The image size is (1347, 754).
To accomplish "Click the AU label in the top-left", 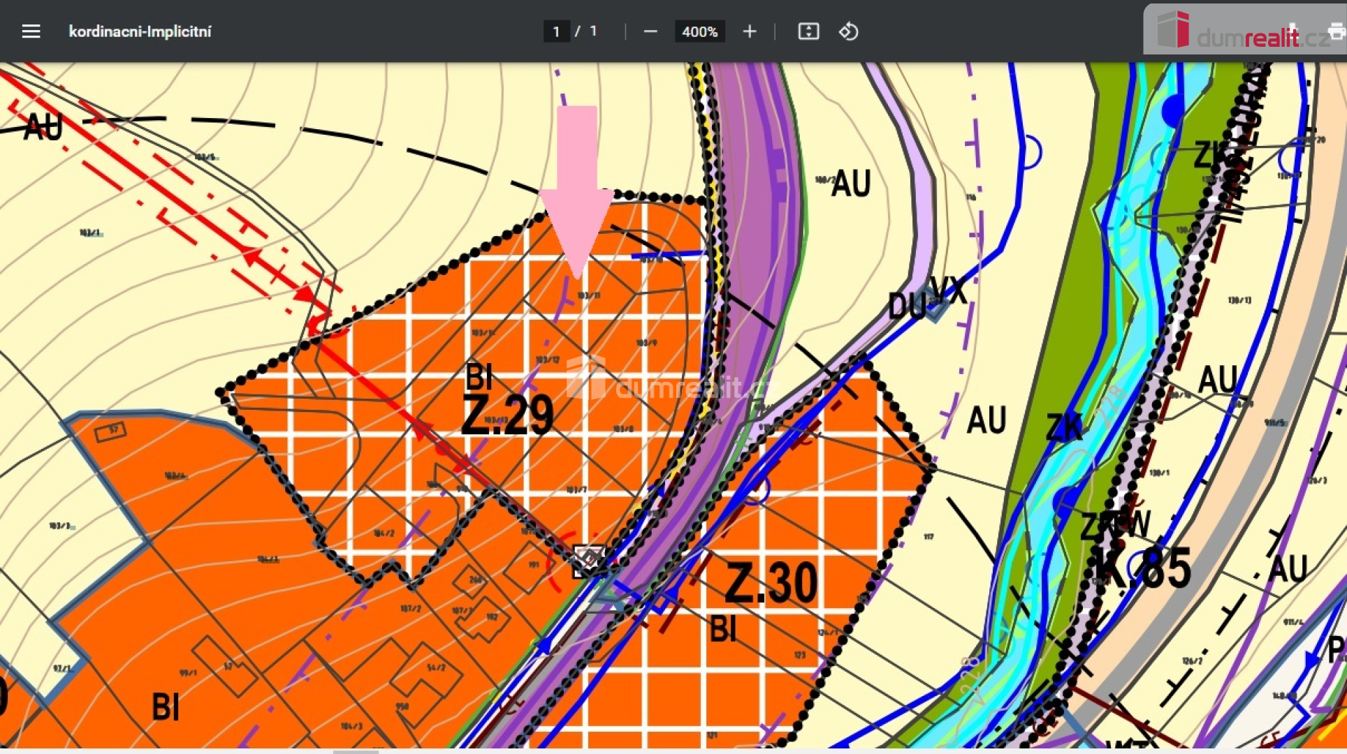I will (43, 127).
